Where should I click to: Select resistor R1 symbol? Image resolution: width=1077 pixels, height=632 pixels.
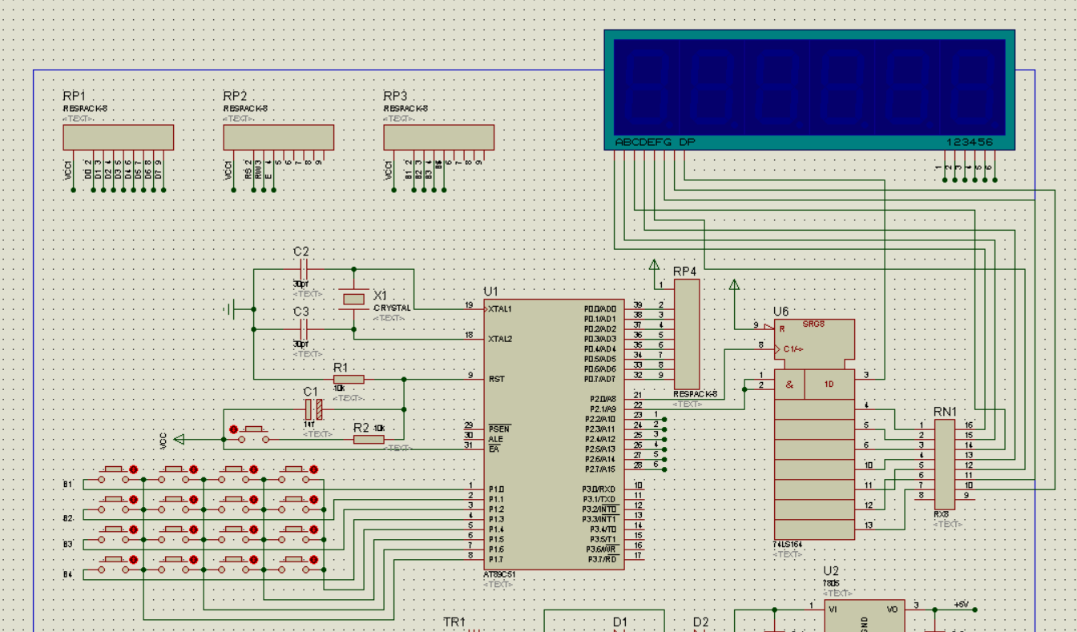(349, 379)
